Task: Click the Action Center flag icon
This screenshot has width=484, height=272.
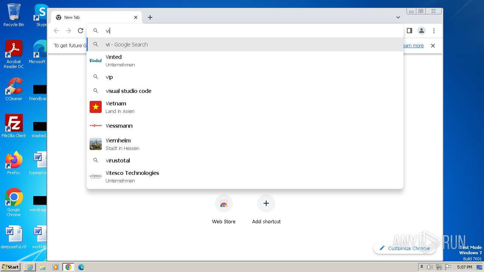Action: (447, 267)
